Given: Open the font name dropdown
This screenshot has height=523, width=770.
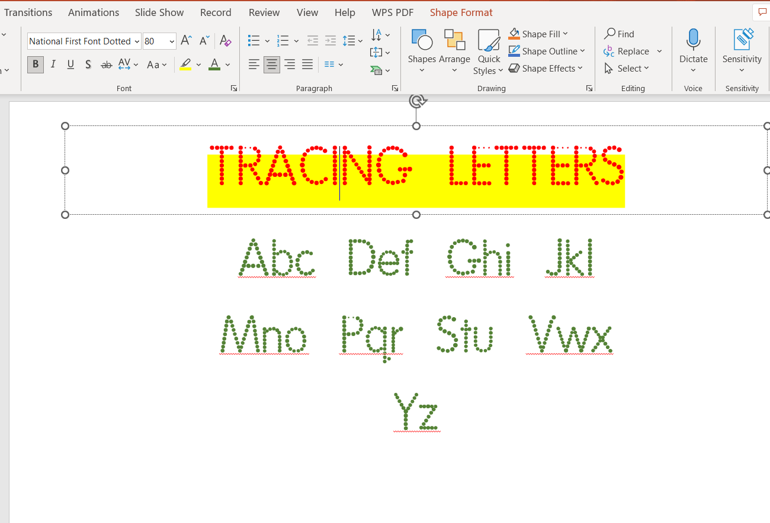Looking at the screenshot, I should coord(137,41).
